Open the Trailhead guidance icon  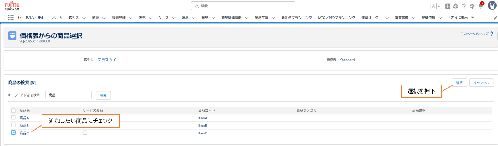point(456,6)
